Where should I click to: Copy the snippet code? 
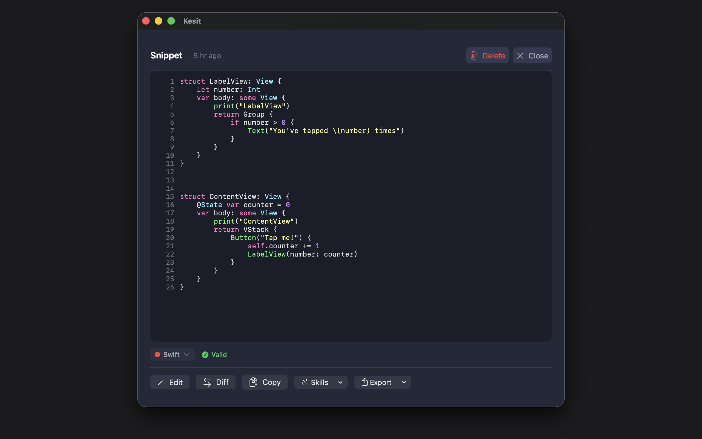[264, 382]
